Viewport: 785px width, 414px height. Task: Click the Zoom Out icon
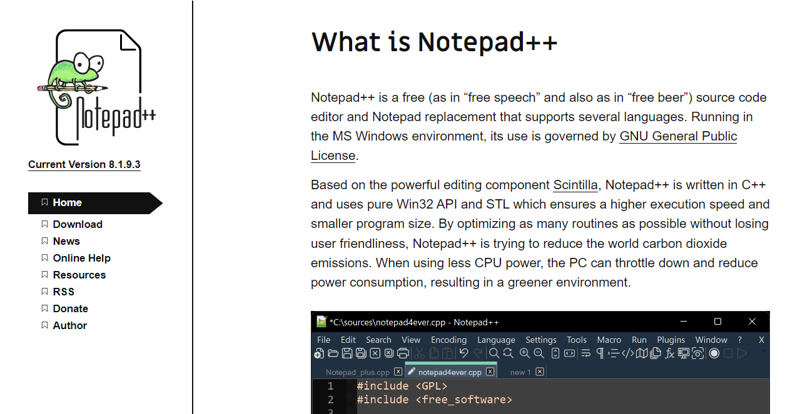(x=539, y=353)
